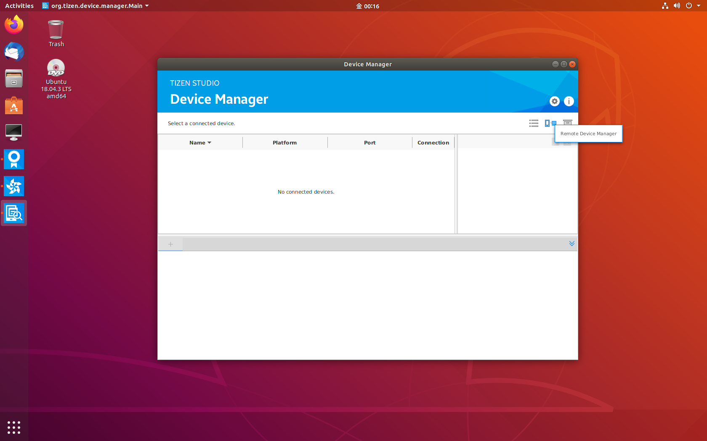Screen dimensions: 707x441
Task: Click the "Select a connected device." text
Action: click(x=202, y=123)
